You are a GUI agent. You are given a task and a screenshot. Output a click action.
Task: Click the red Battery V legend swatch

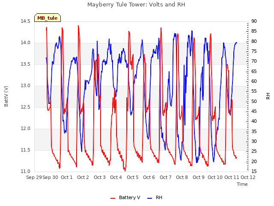(113, 198)
